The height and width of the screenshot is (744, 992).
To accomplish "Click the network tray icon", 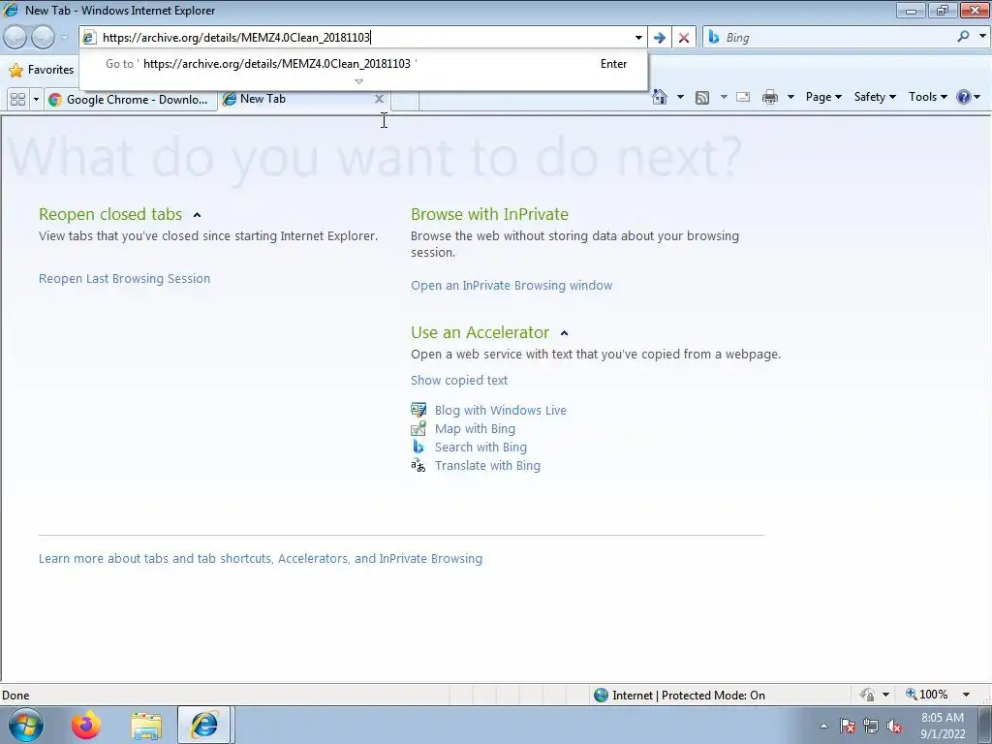I will [871, 726].
